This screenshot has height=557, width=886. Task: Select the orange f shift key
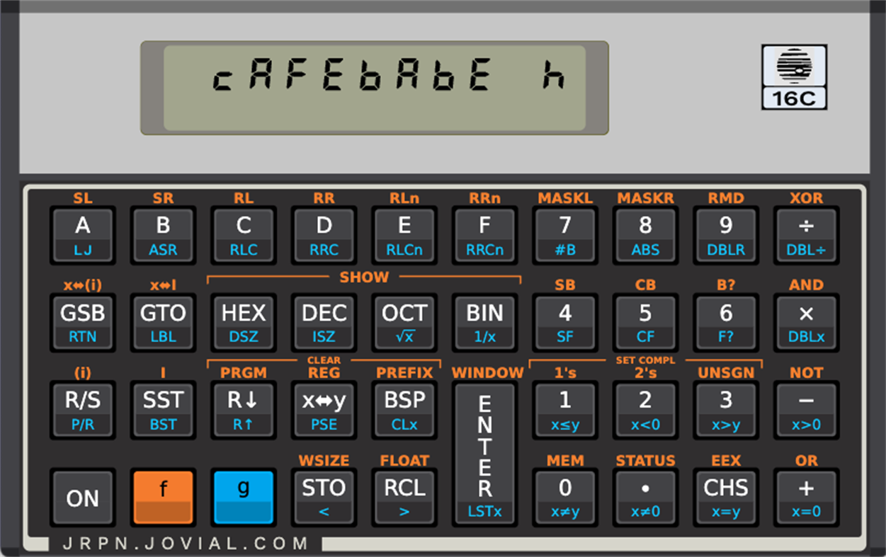(x=163, y=497)
